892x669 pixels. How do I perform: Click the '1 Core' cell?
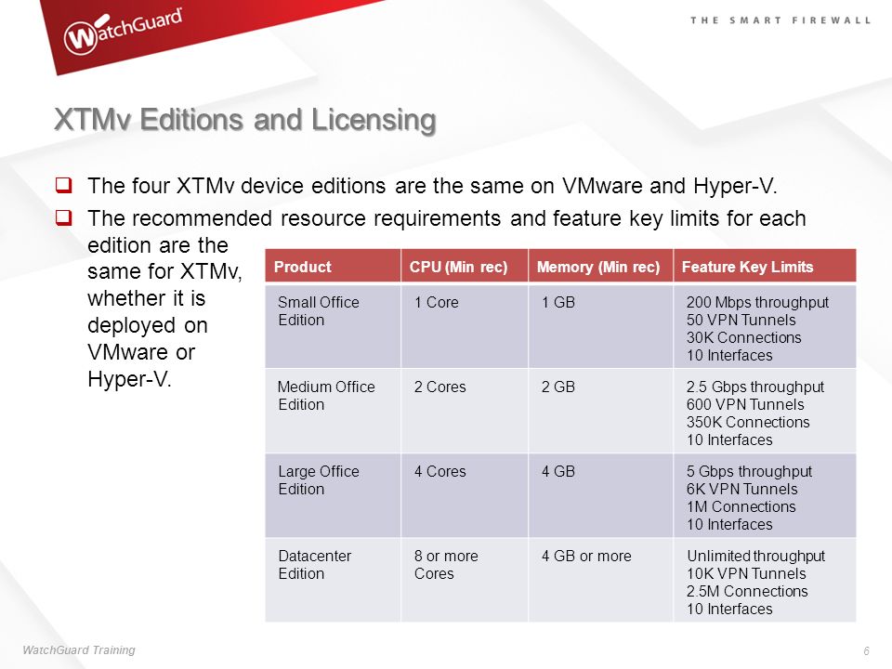[x=465, y=326]
